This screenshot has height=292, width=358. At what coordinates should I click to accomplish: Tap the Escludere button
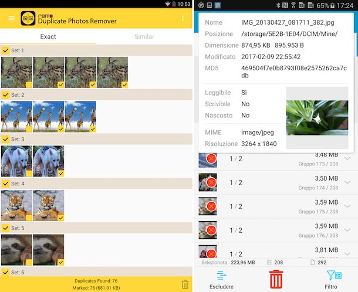coord(221,280)
